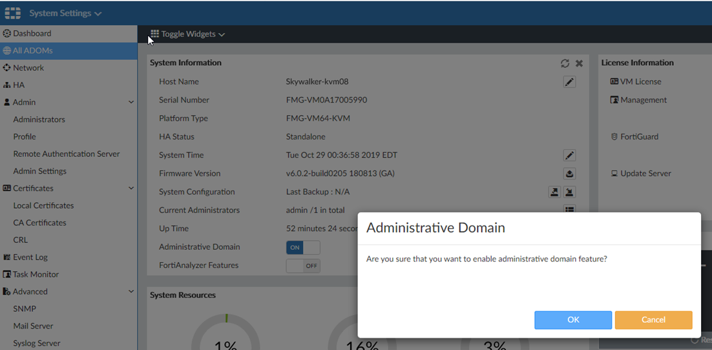Click the Firmware Version upgrade icon
712x350 pixels.
[x=569, y=174]
